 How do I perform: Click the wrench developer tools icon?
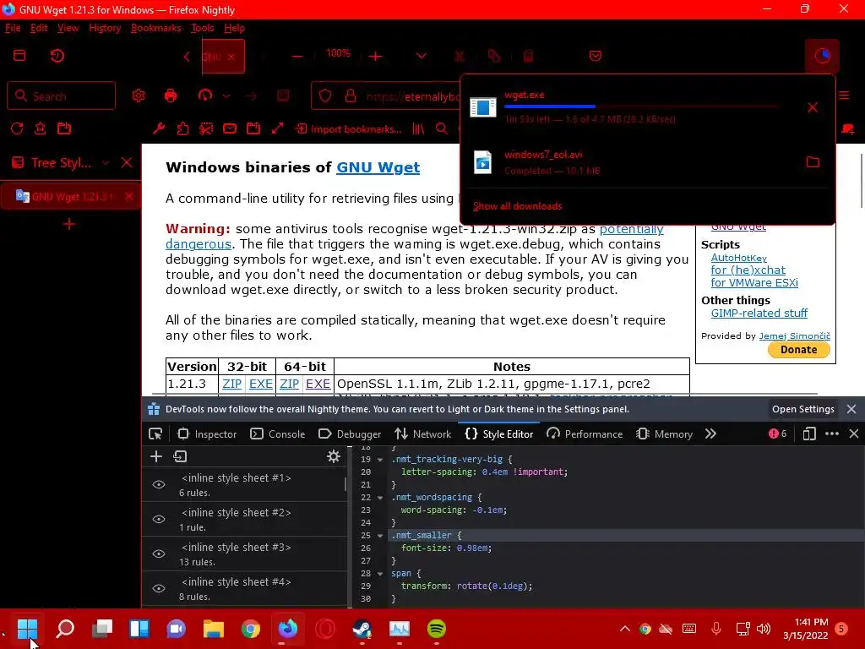pos(159,128)
